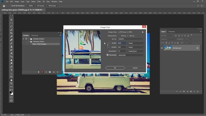Click the Hand tool in the toolbar

point(11,80)
